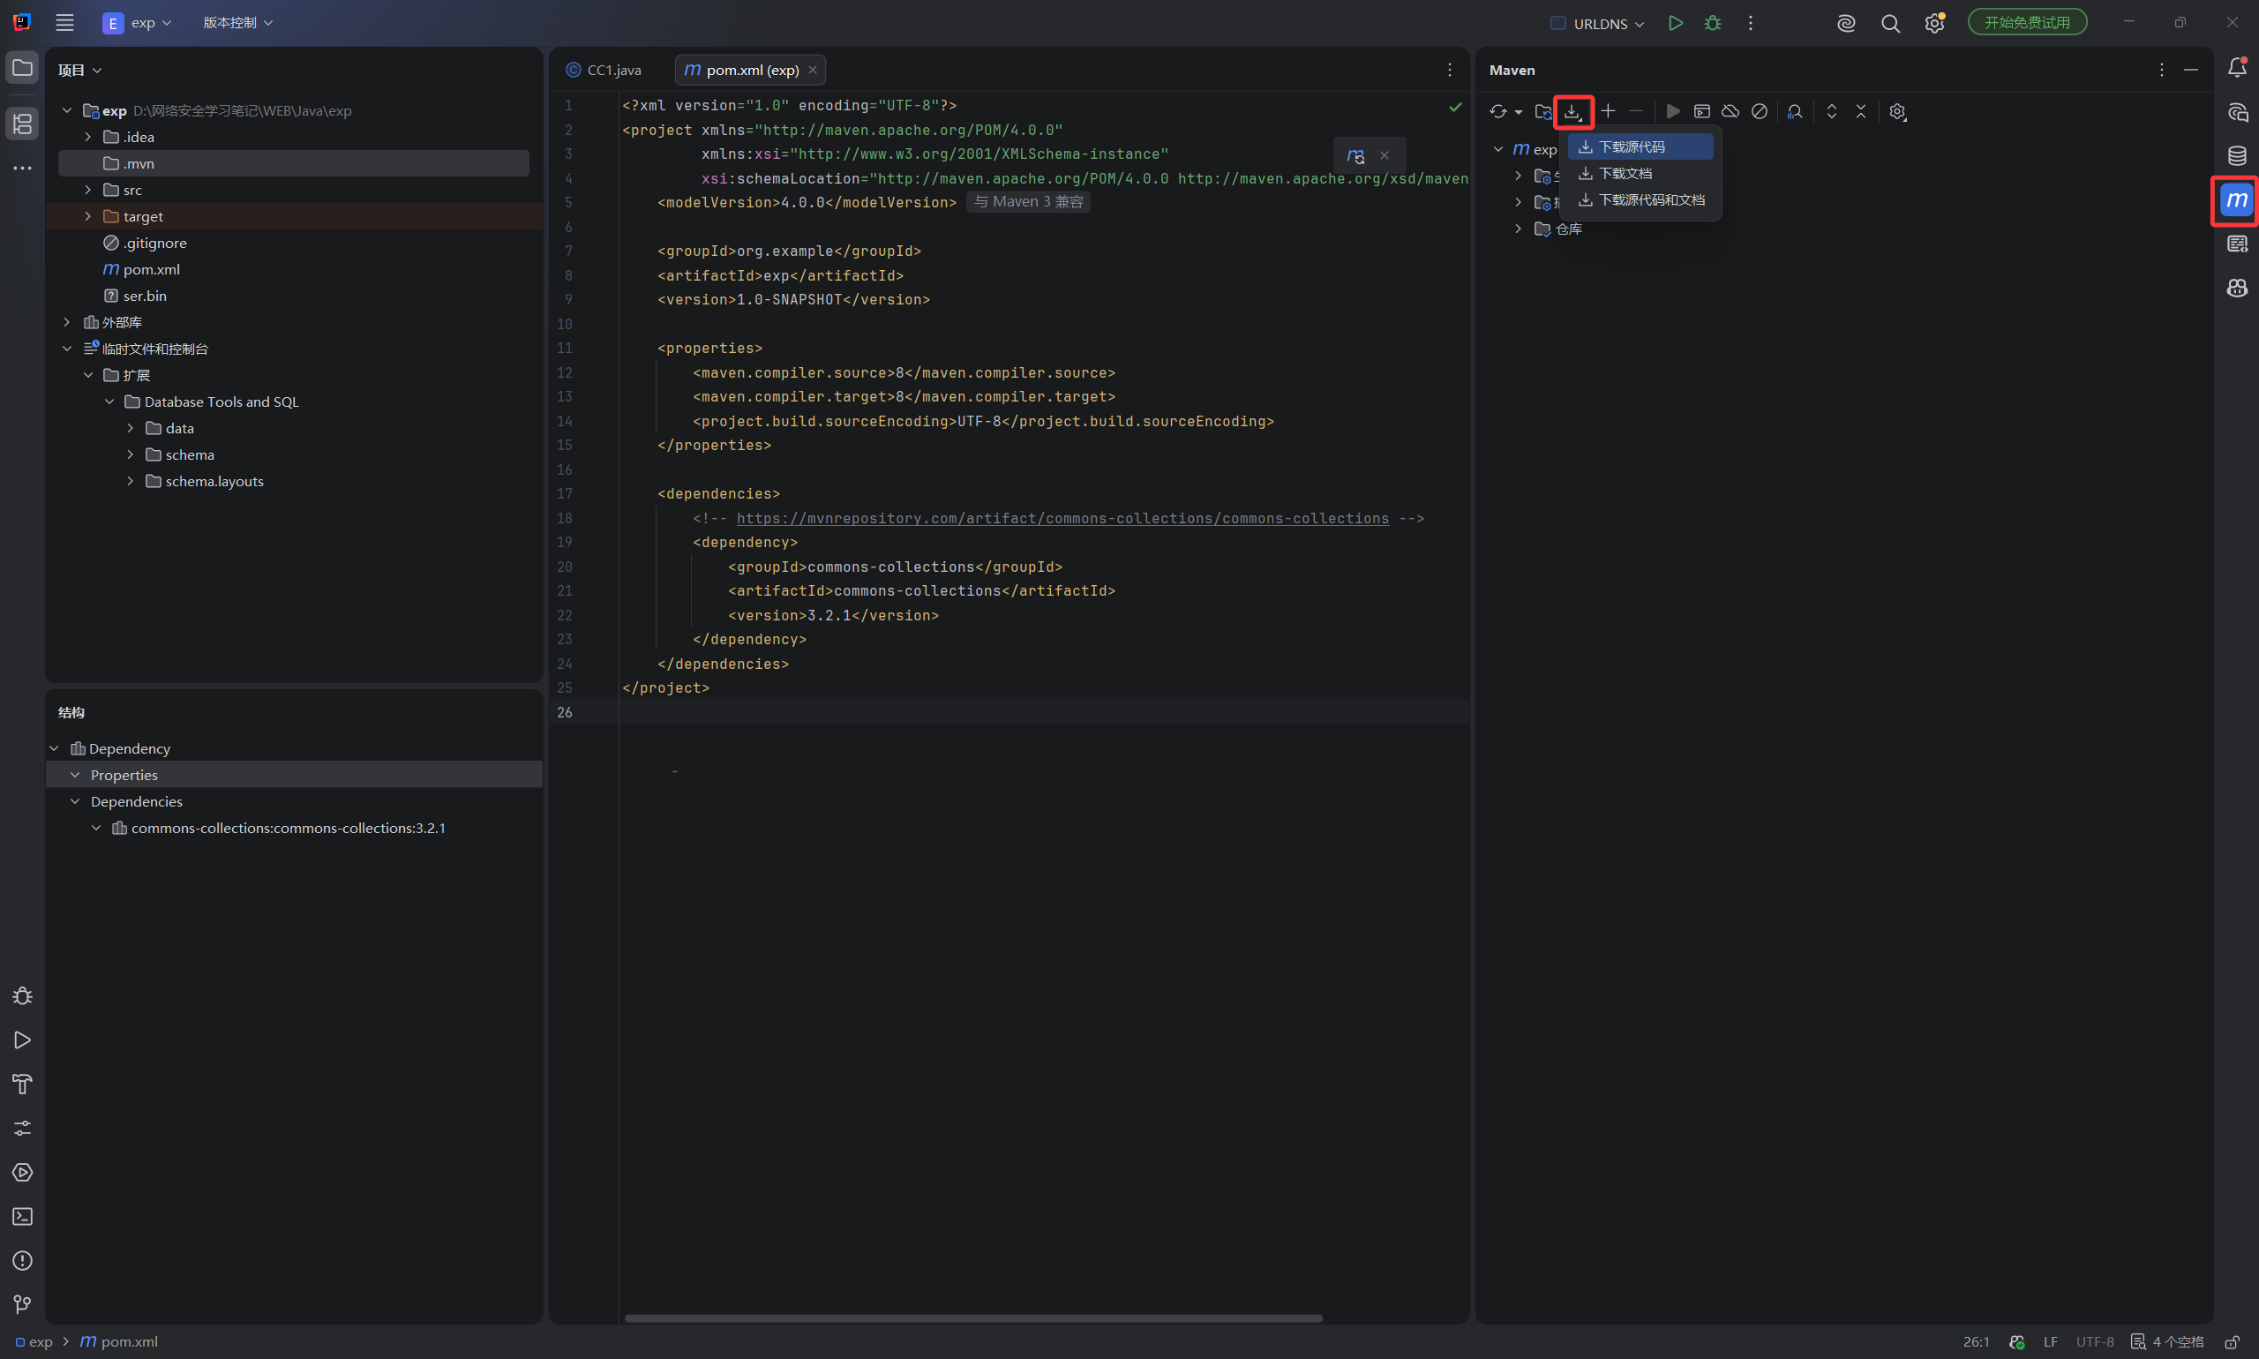
Task: Open Maven settings wrench-gear icon
Action: [x=1897, y=111]
